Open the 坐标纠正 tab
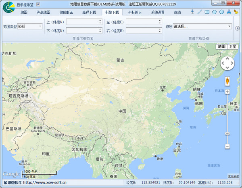 [135, 13]
